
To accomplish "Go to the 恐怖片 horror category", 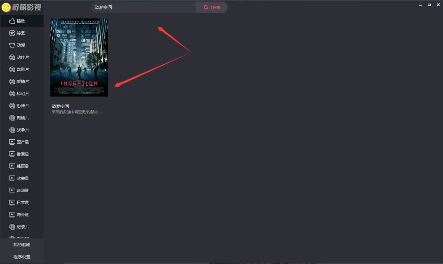I will 23,106.
